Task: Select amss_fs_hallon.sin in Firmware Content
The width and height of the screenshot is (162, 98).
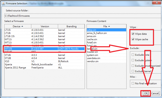Action: click(x=107, y=33)
